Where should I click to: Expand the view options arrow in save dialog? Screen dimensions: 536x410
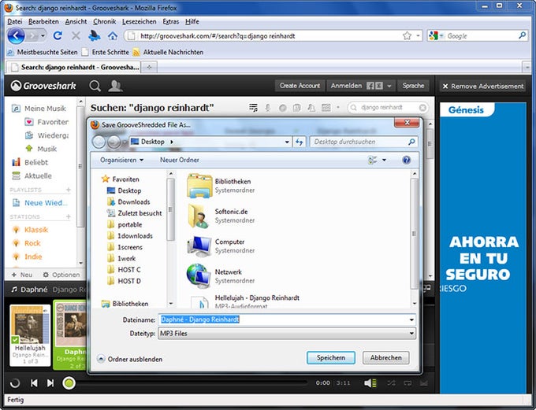(x=384, y=160)
